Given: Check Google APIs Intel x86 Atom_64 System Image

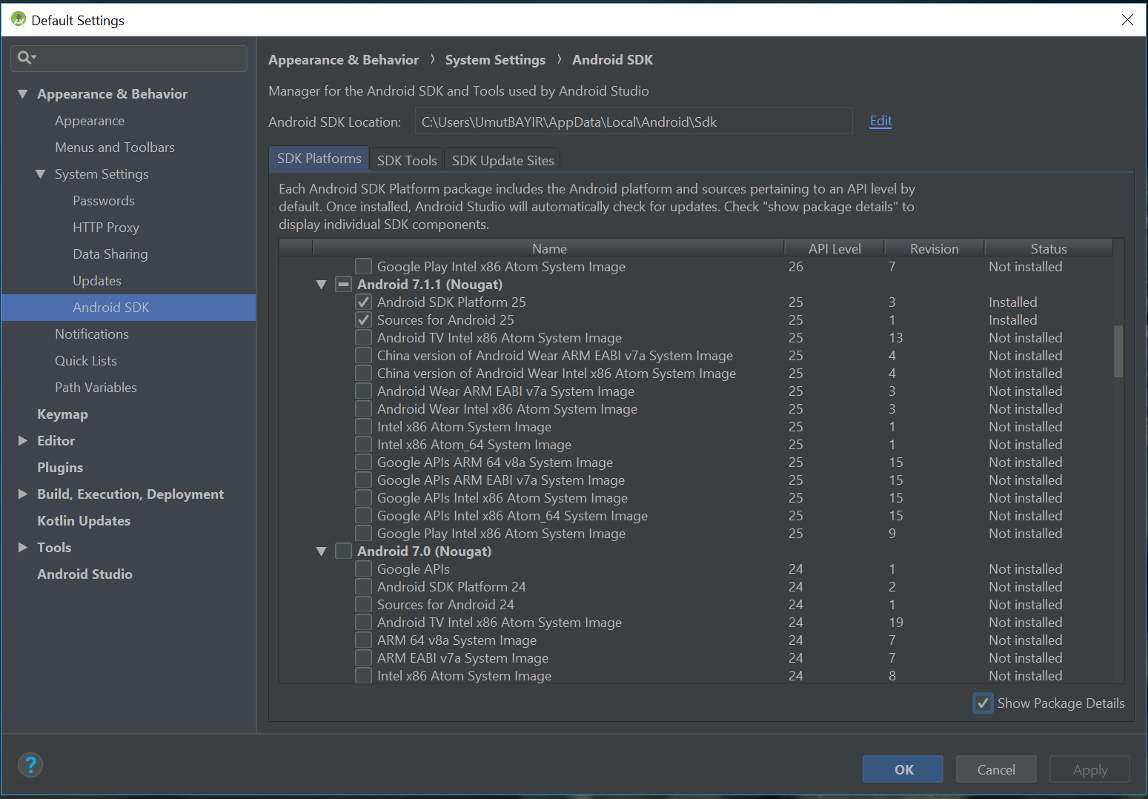Looking at the screenshot, I should (x=363, y=516).
